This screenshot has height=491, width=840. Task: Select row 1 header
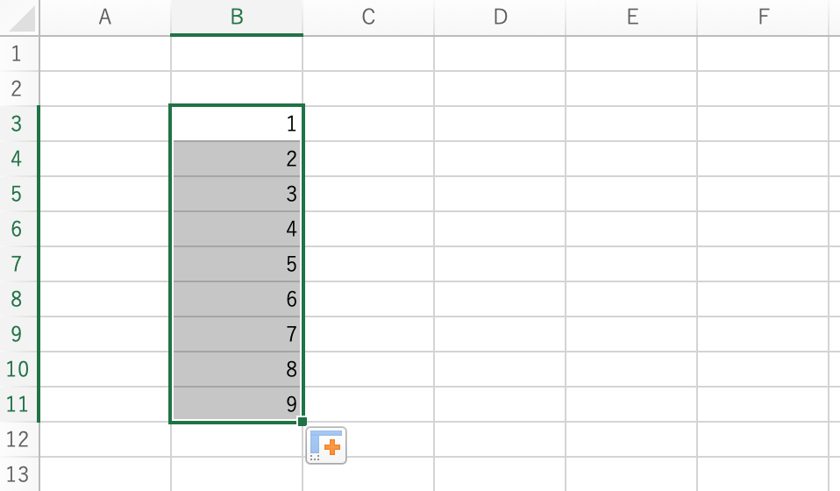click(18, 53)
